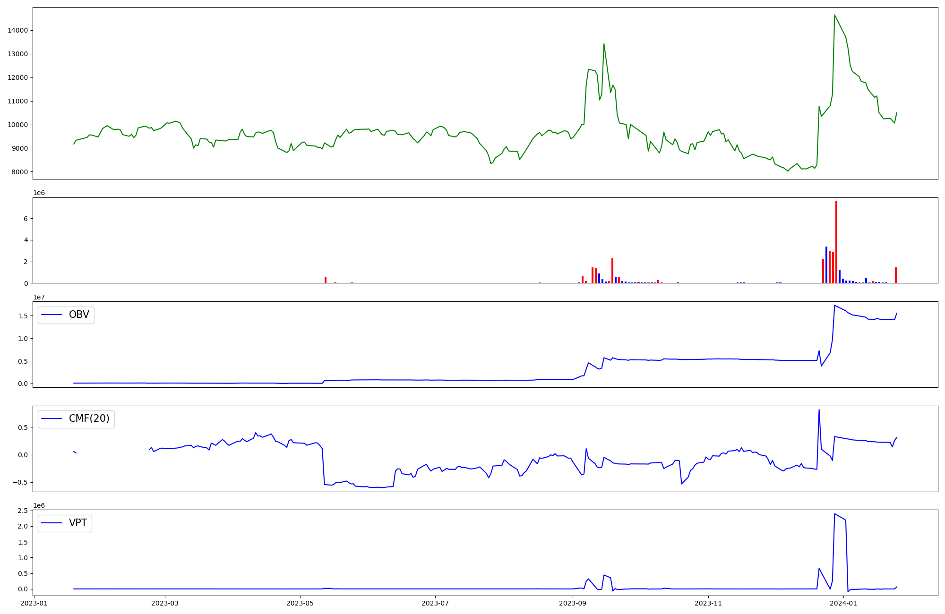The width and height of the screenshot is (945, 614).
Task: Click the tallest red volume bar
Action: [x=836, y=242]
